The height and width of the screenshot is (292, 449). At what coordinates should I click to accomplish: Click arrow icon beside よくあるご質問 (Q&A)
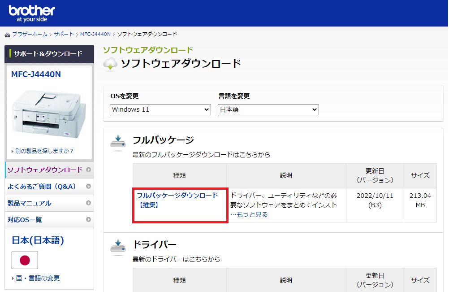88,187
